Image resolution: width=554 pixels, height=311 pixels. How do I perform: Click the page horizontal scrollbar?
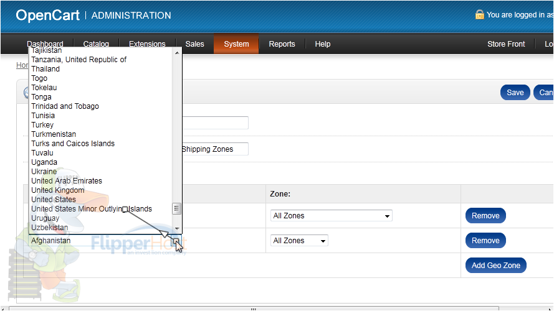pyautogui.click(x=254, y=309)
